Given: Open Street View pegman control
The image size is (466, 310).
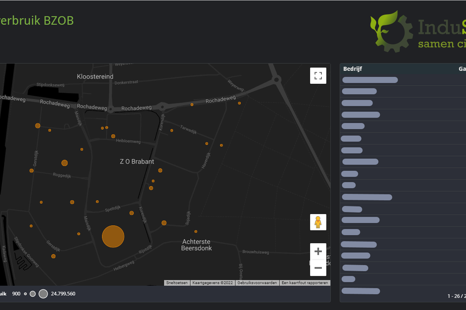Looking at the screenshot, I should [318, 222].
